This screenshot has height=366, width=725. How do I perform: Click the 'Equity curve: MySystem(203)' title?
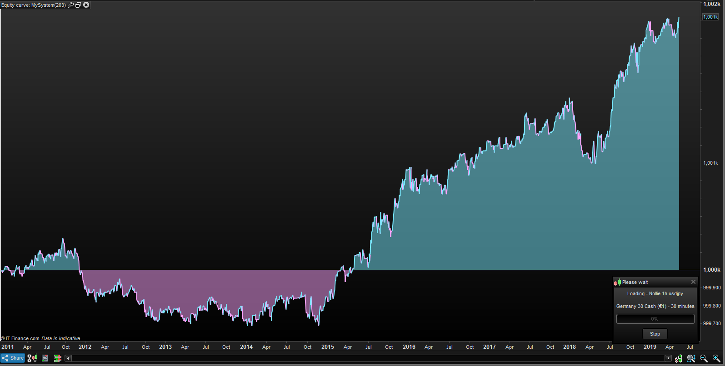(x=33, y=5)
